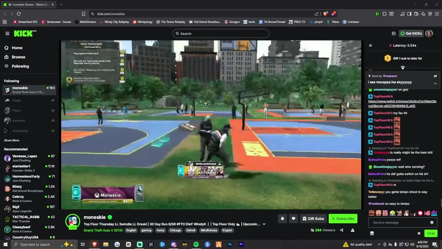
Task: Open chat settings gear
Action: point(419,233)
